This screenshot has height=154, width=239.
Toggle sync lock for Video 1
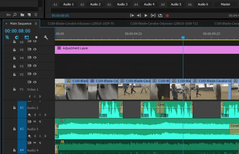pyautogui.click(x=29, y=82)
